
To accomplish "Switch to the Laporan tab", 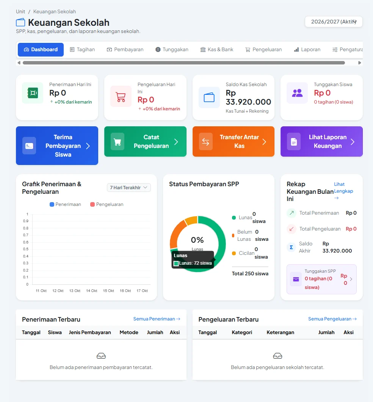I will click(x=307, y=49).
